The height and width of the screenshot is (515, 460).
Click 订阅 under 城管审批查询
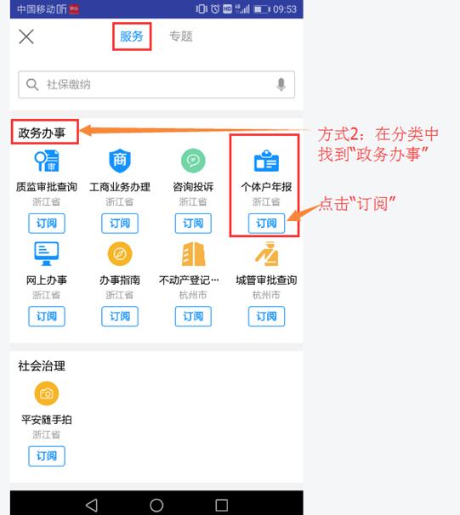(x=266, y=316)
